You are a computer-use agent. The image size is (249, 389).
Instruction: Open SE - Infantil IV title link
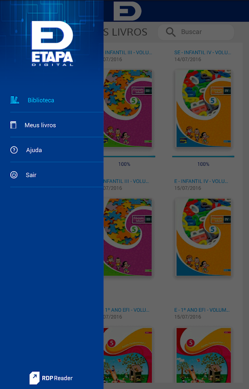pyautogui.click(x=203, y=53)
